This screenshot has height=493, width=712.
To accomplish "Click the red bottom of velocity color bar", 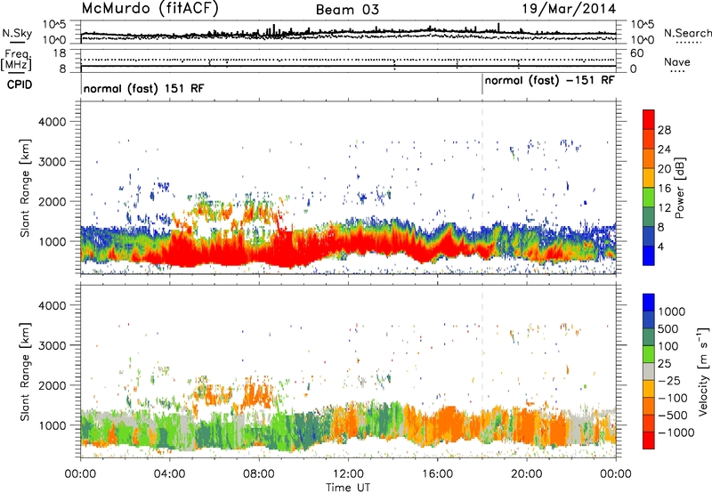I will coord(649,440).
